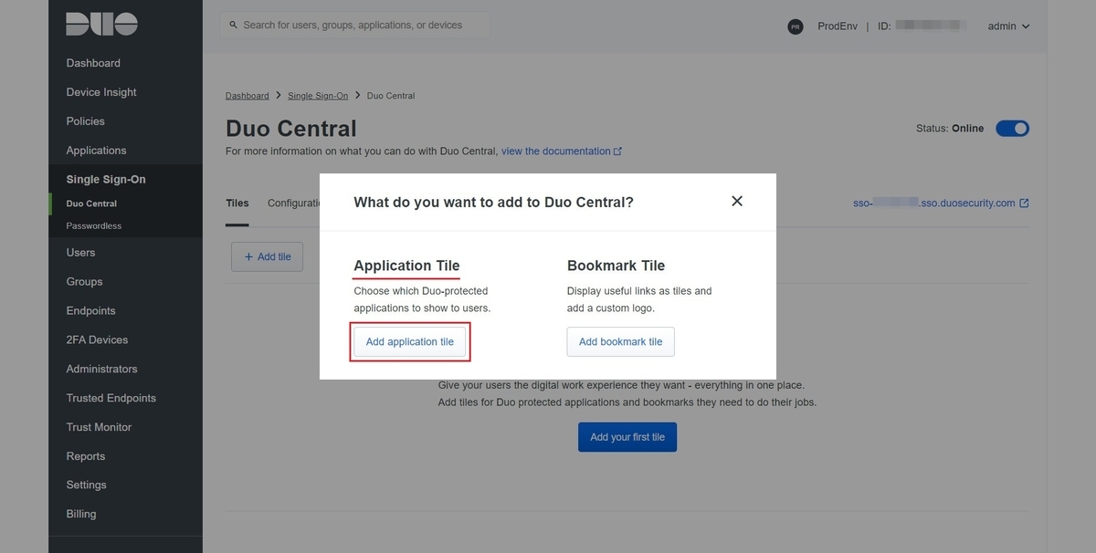Image resolution: width=1096 pixels, height=553 pixels.
Task: Open Administrators in the sidebar
Action: tap(101, 370)
